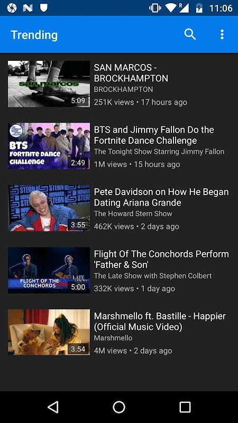238x423 pixels.
Task: Tap the shield notification icon
Action: pos(44,7)
